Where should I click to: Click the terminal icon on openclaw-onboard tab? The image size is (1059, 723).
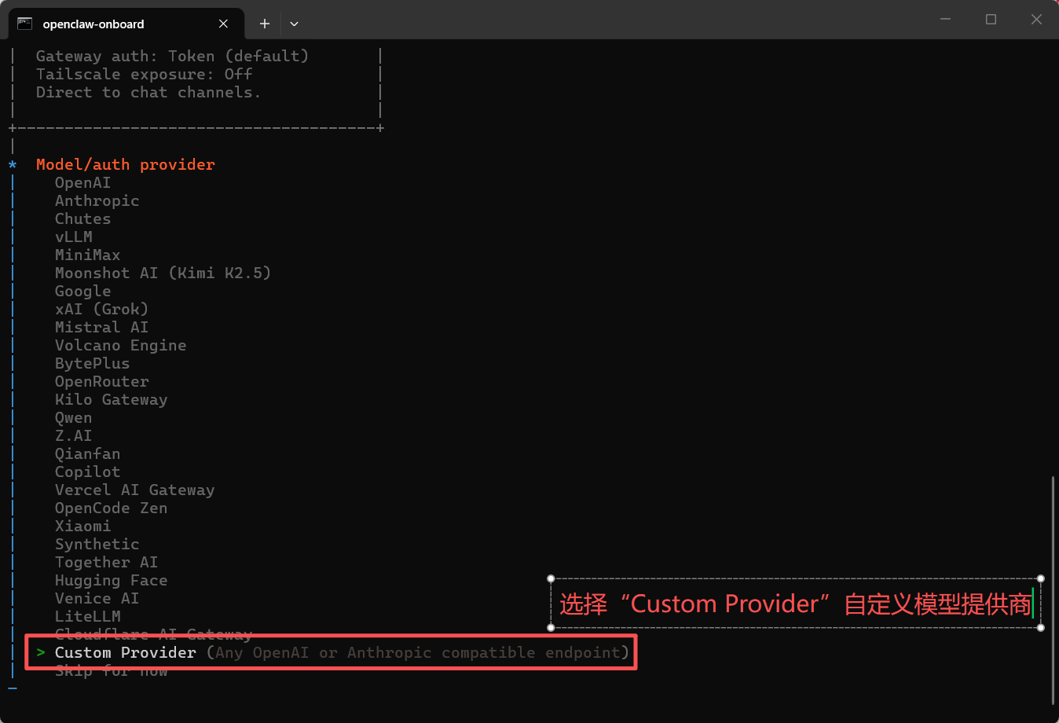click(x=25, y=24)
